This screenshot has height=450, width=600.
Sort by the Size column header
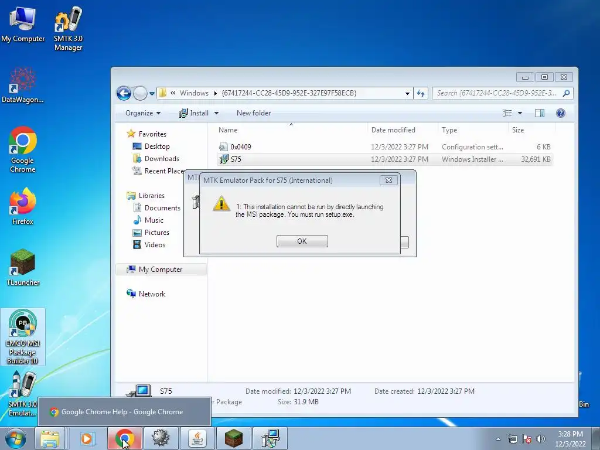click(x=532, y=130)
